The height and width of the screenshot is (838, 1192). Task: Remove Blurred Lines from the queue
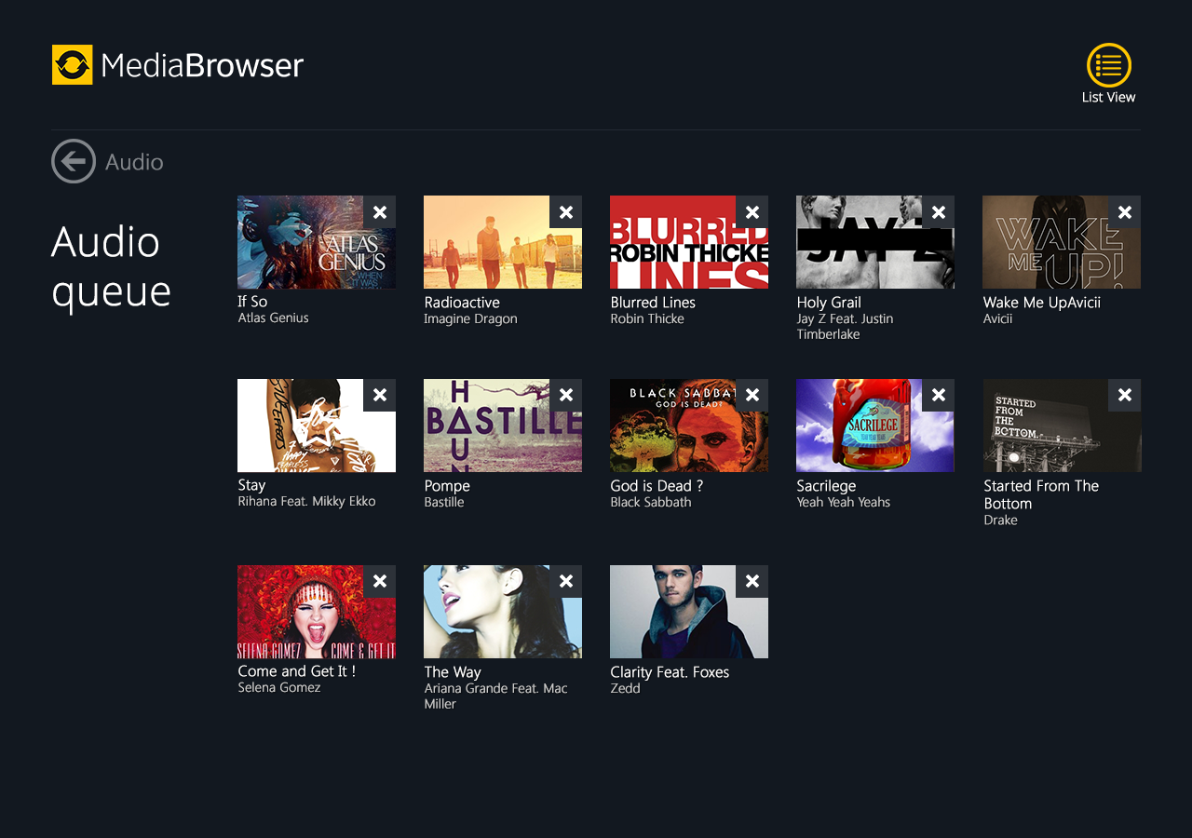coord(752,212)
